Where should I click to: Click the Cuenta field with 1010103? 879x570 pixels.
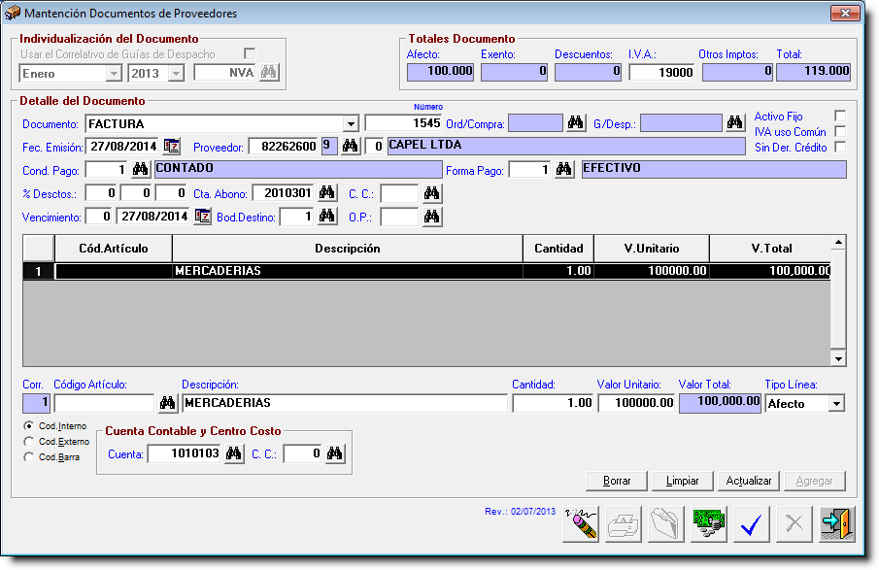click(x=185, y=453)
